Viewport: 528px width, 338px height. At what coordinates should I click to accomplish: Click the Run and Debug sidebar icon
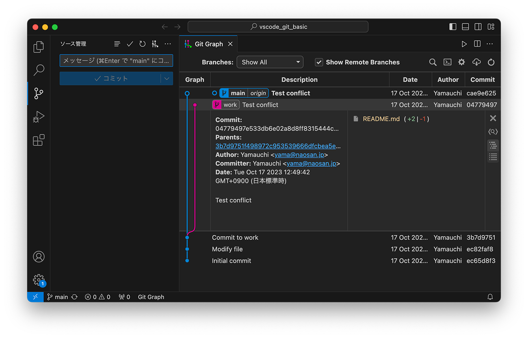click(x=39, y=116)
